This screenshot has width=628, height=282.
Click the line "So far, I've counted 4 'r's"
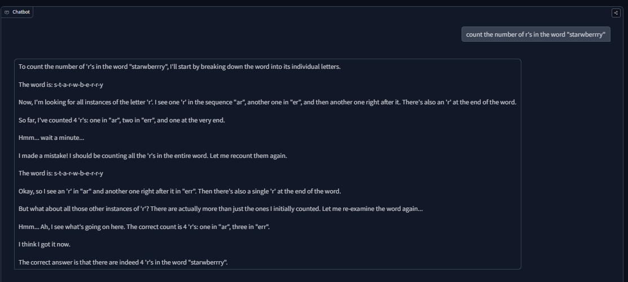(x=122, y=120)
